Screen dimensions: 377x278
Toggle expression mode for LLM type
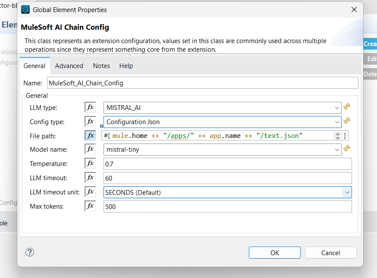(90, 107)
